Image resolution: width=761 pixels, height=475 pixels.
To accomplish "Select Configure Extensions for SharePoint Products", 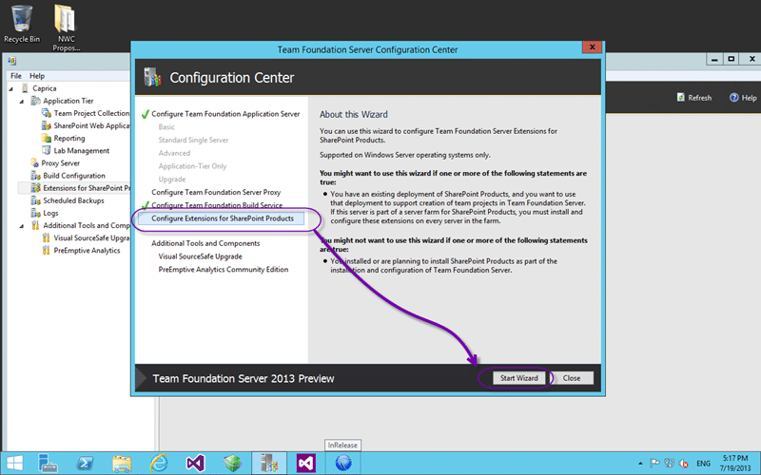I will (222, 218).
